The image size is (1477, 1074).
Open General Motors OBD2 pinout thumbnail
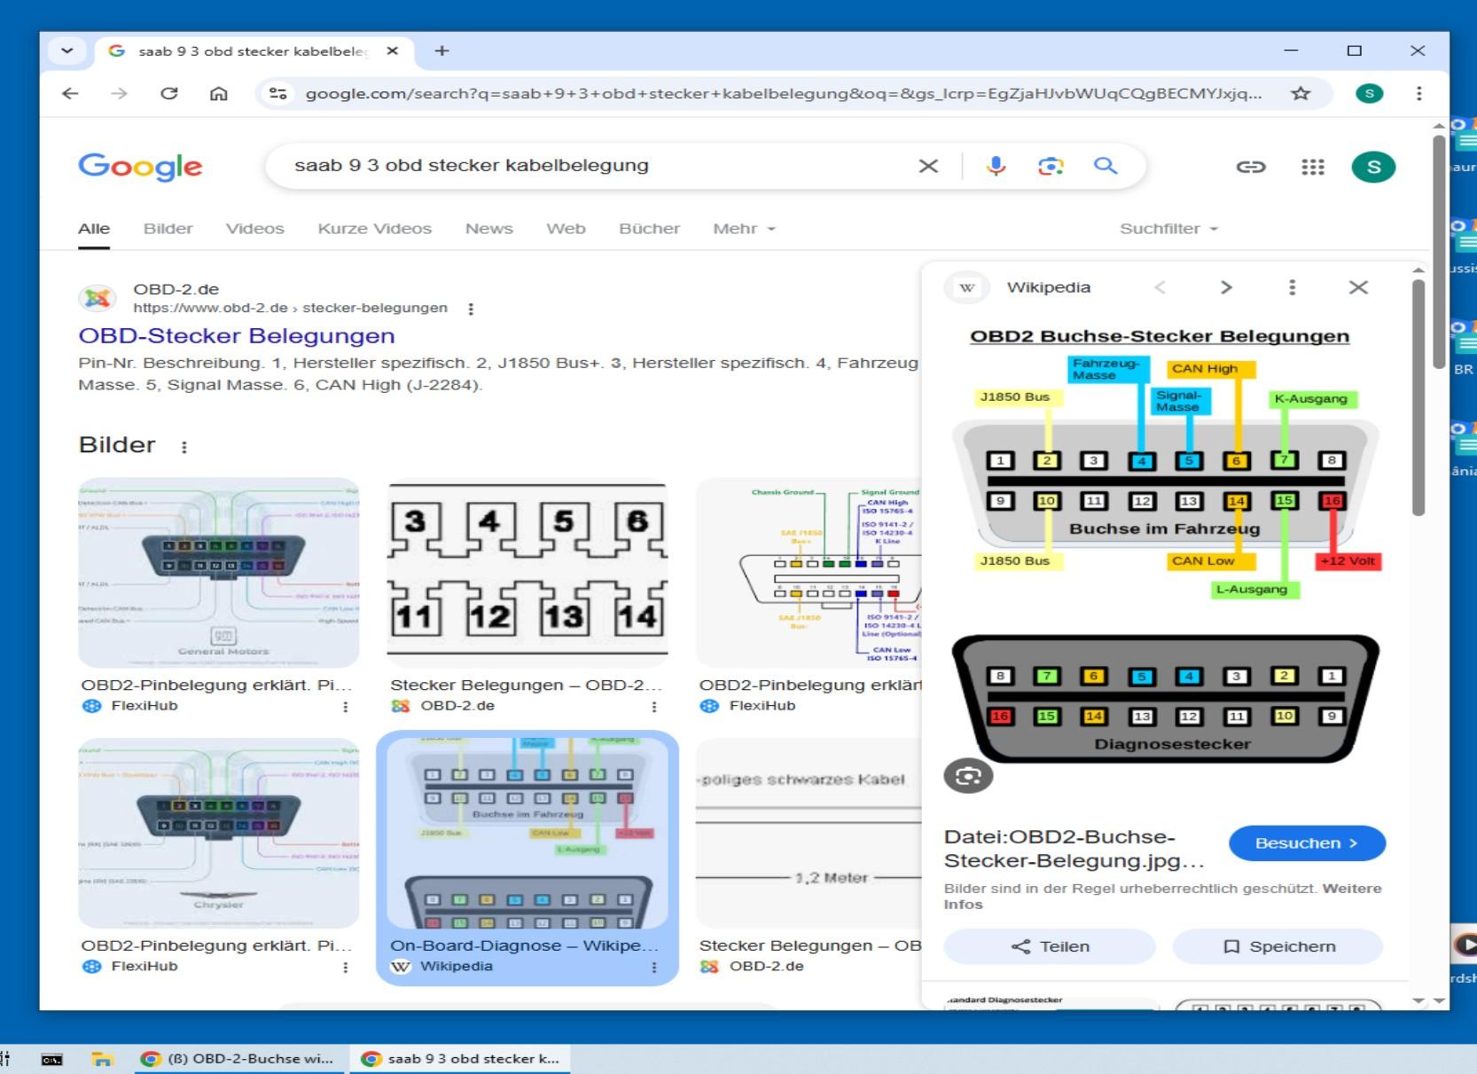coord(219,572)
